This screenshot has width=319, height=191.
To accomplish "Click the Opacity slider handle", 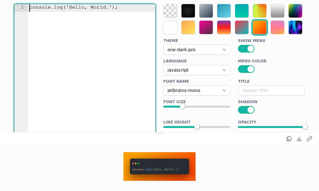I will [305, 127].
